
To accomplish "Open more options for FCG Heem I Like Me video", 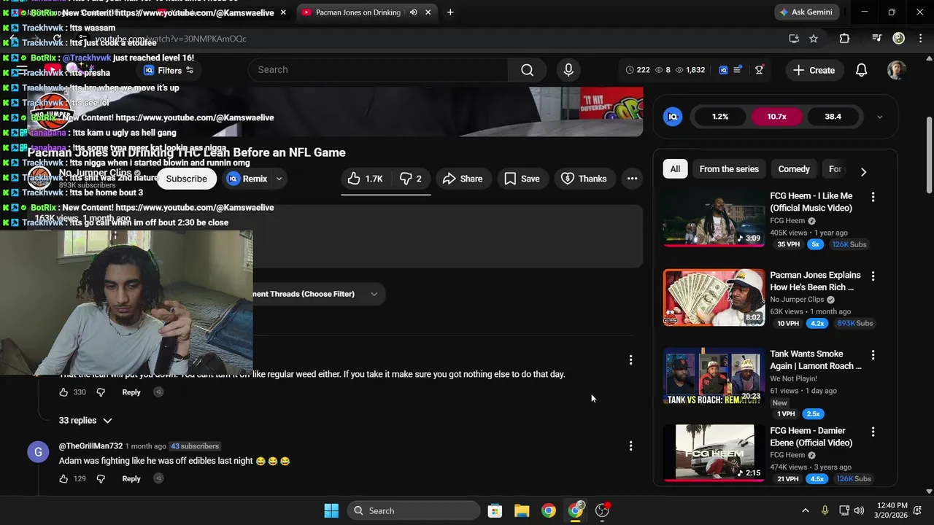I will (x=873, y=197).
